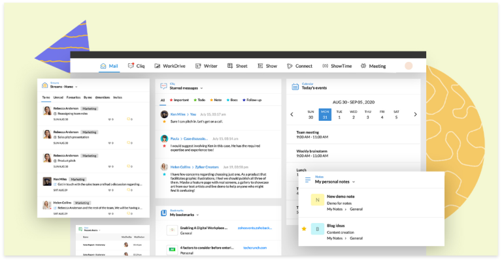The image size is (502, 261).
Task: Expand the Starred messages dropdown
Action: [x=203, y=88]
